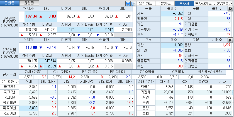Click the 회사채AA-(3년) header

210,72
